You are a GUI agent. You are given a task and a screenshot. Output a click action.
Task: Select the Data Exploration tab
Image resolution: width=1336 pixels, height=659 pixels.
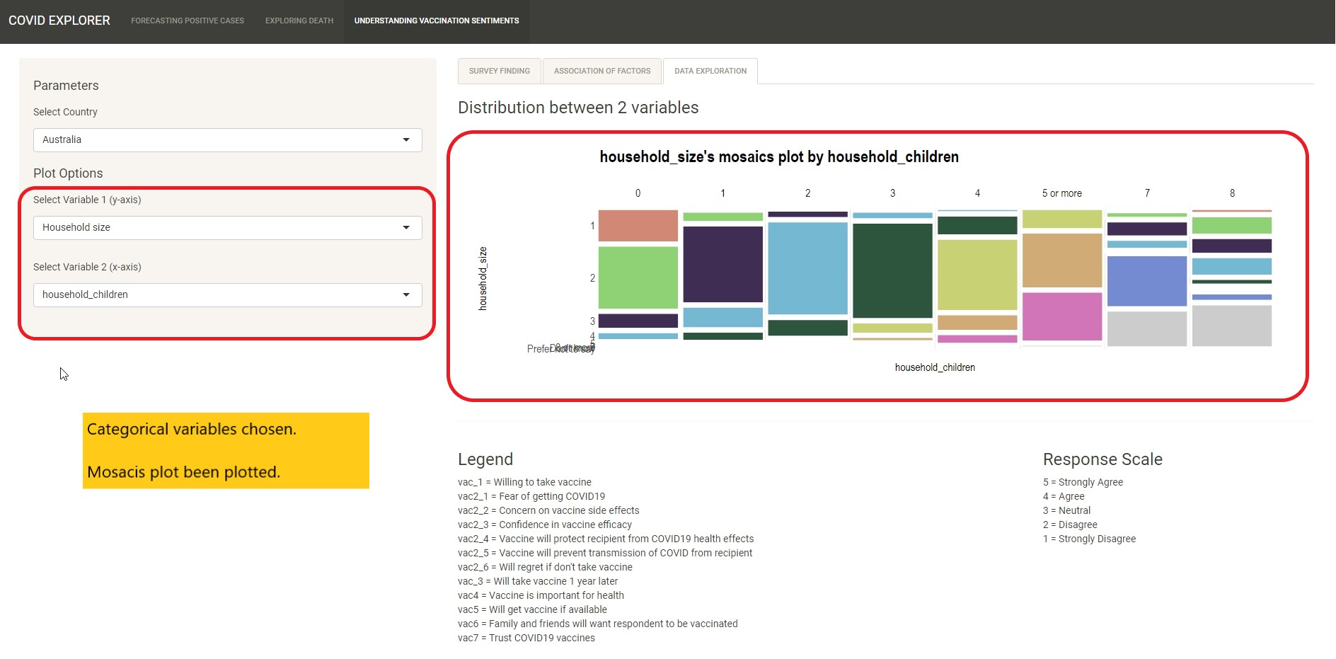pyautogui.click(x=710, y=71)
